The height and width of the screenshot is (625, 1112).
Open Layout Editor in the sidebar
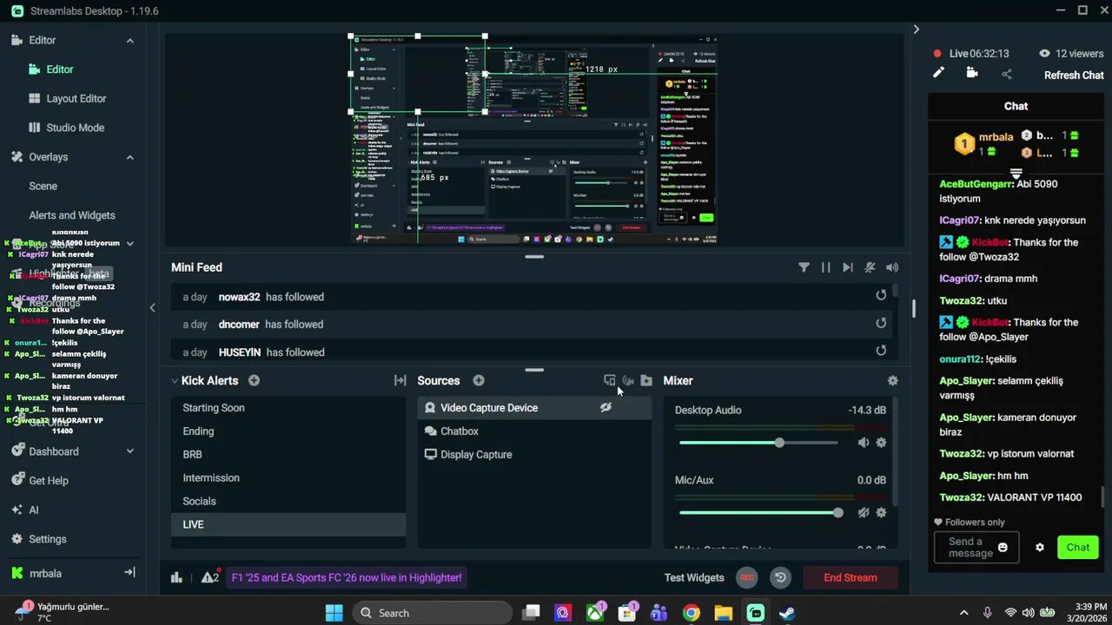pyautogui.click(x=76, y=99)
